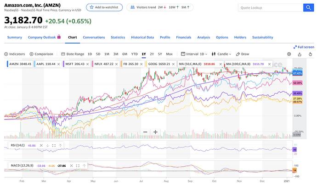Open the Options tab
The width and height of the screenshot is (317, 185).
click(x=222, y=37)
